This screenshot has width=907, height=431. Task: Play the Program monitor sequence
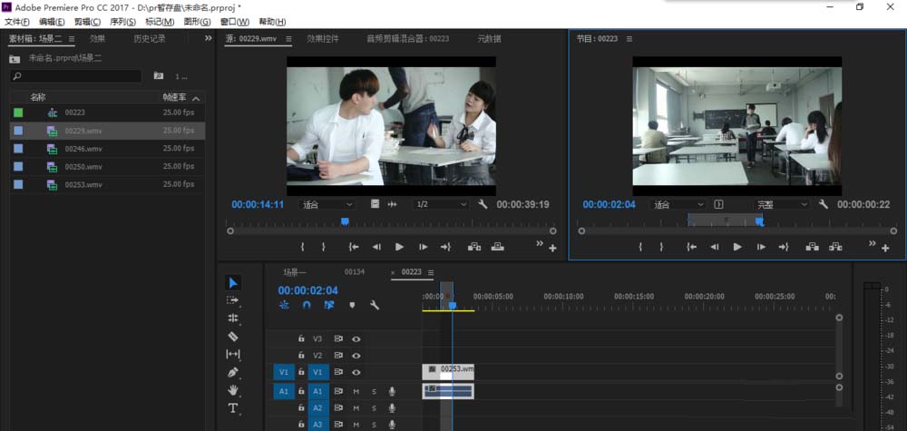737,247
